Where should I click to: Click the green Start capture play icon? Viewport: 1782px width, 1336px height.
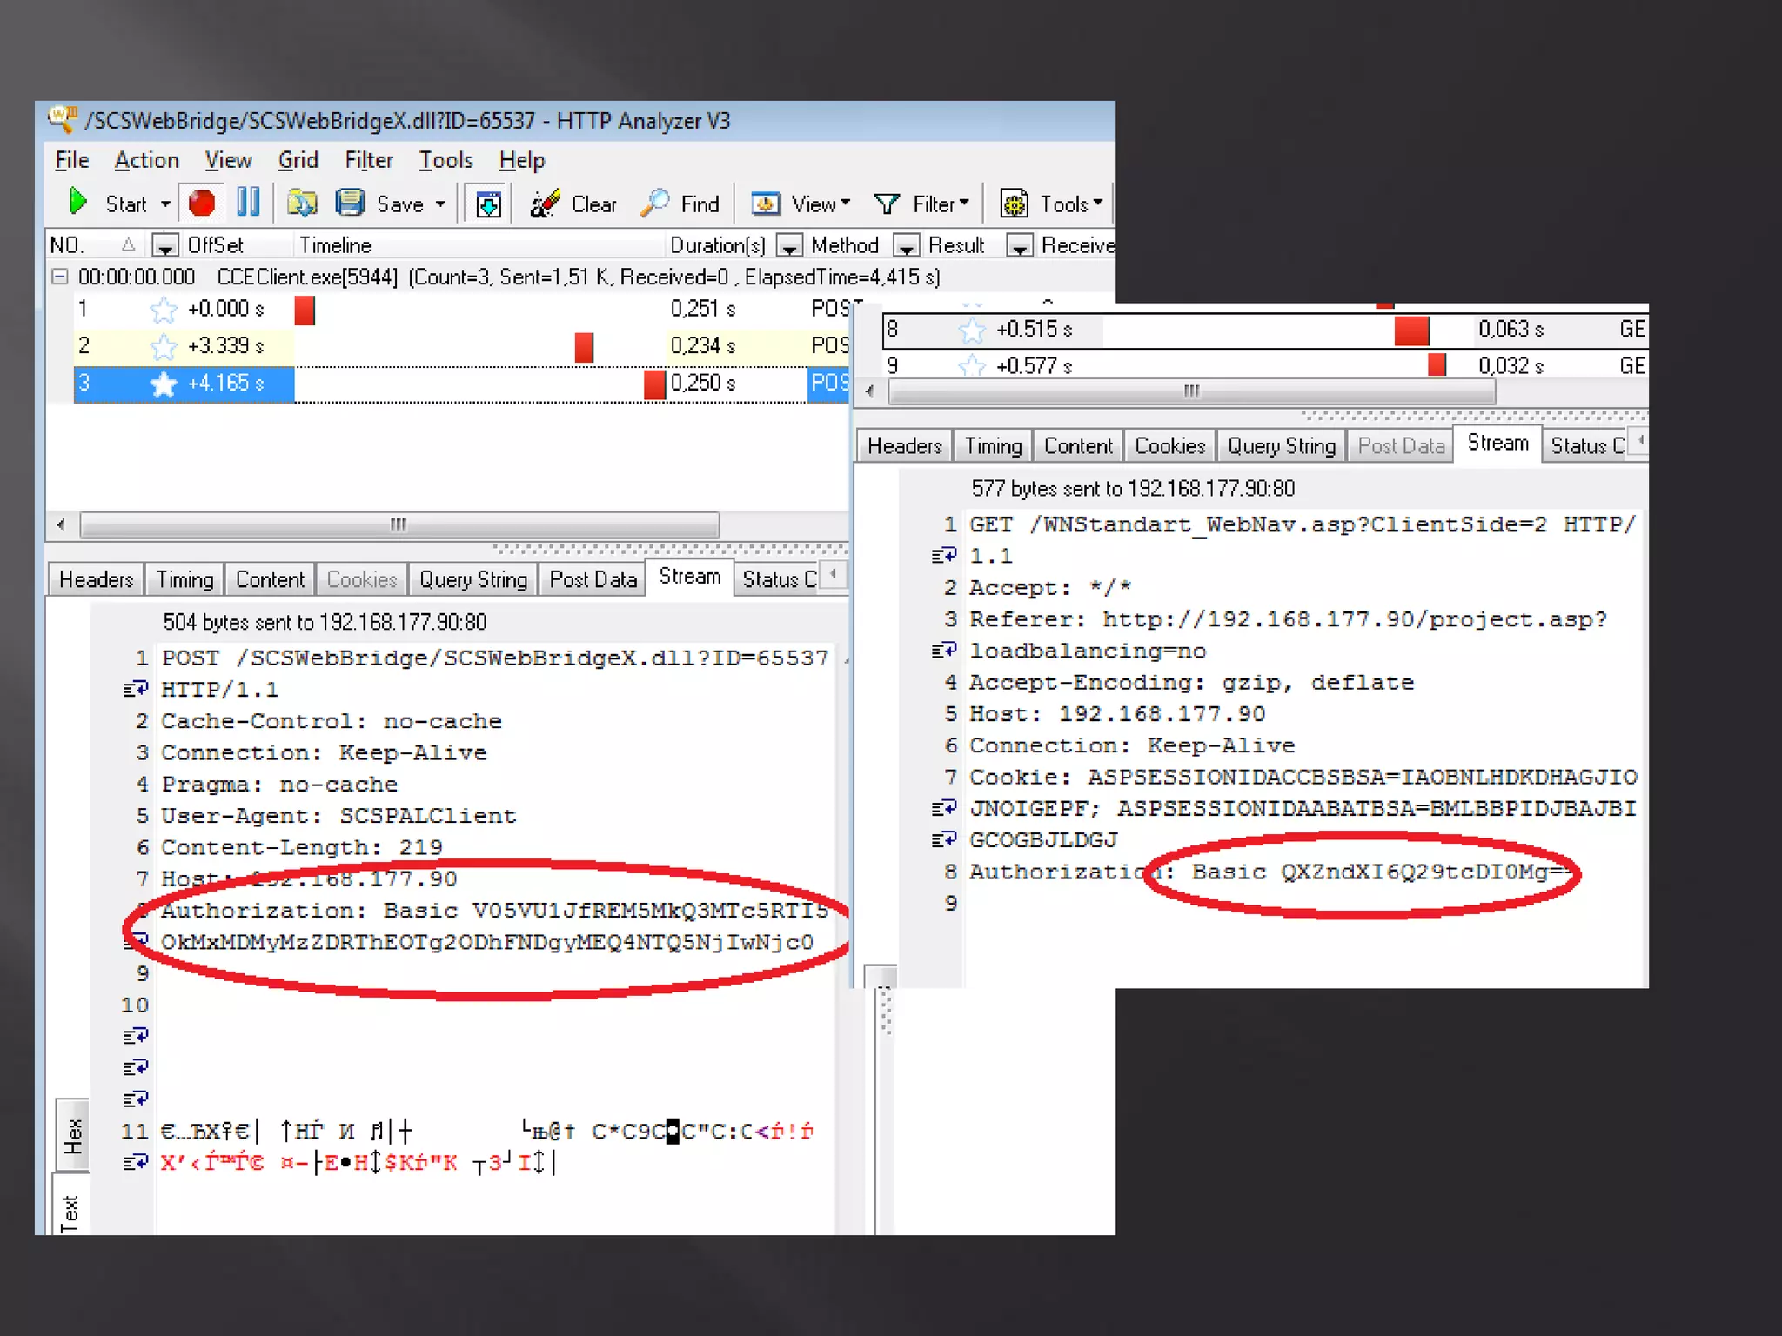(77, 203)
